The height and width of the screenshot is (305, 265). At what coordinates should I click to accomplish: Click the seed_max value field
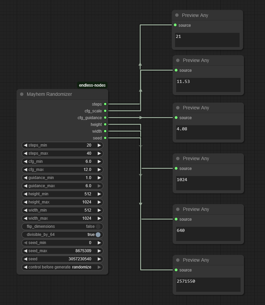click(x=62, y=251)
